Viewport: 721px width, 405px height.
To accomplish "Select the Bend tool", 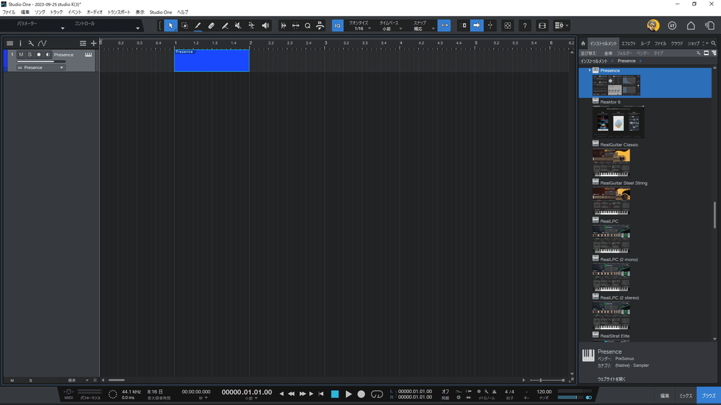I will coord(251,26).
